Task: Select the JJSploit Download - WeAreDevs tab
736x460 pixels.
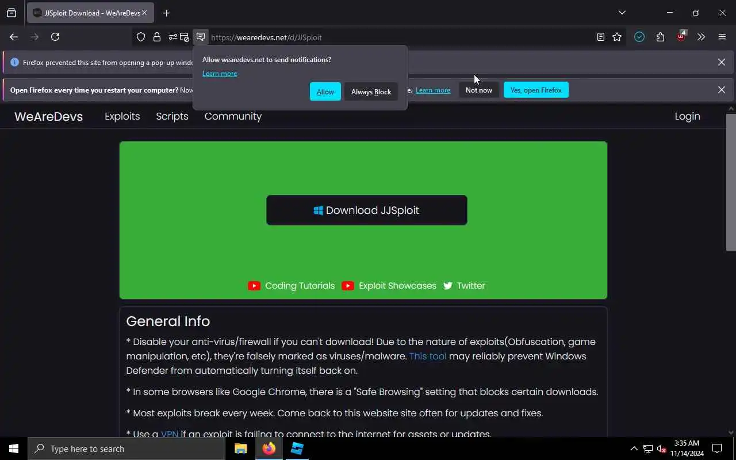Action: [x=90, y=13]
